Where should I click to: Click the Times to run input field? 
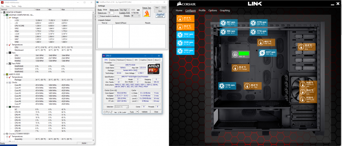pyautogui.click(x=110, y=13)
